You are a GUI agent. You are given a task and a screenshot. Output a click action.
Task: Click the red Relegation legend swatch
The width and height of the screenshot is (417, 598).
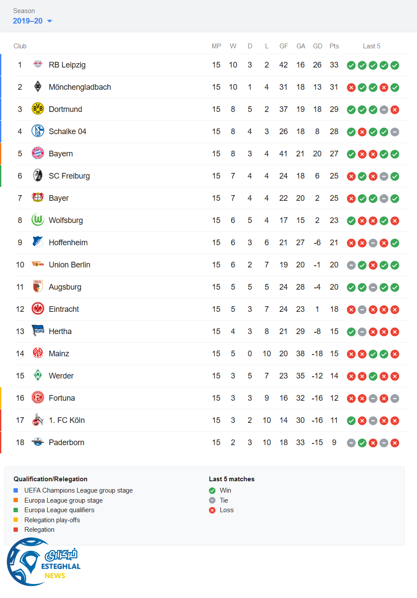pos(16,530)
